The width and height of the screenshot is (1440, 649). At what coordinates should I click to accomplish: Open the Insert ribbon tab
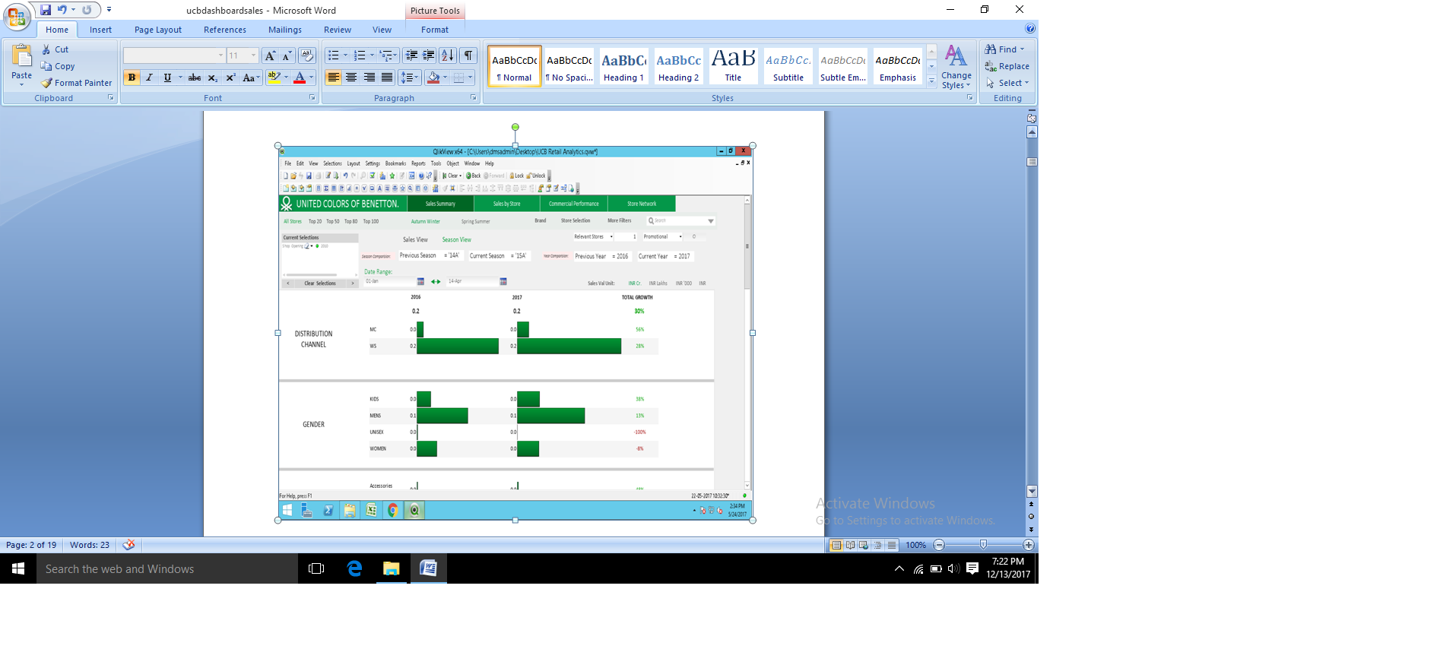pos(100,30)
